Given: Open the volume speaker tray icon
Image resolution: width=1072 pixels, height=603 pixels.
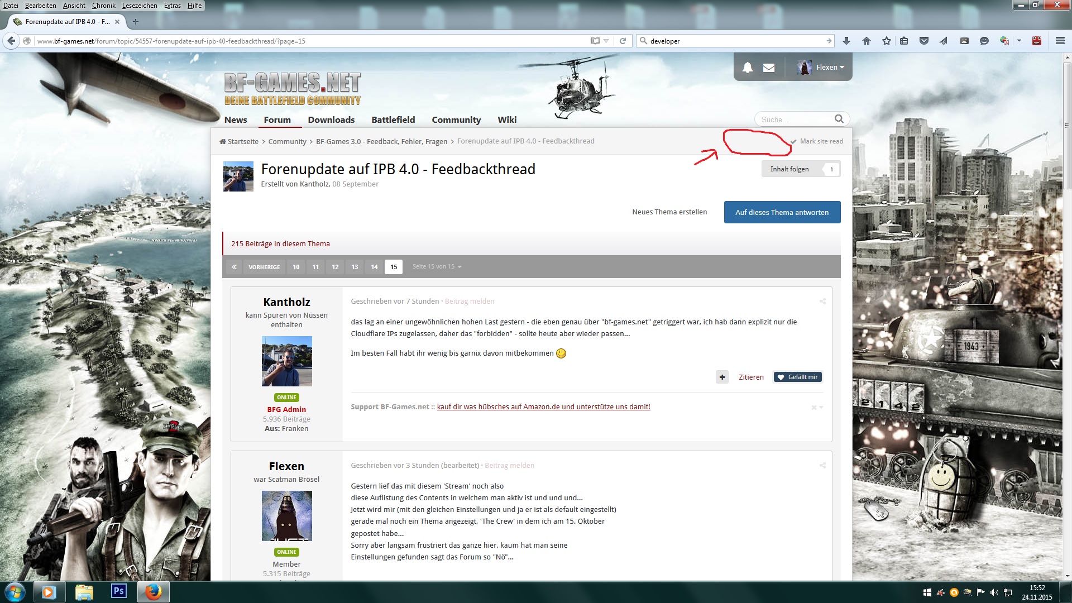Looking at the screenshot, I should coord(994,592).
